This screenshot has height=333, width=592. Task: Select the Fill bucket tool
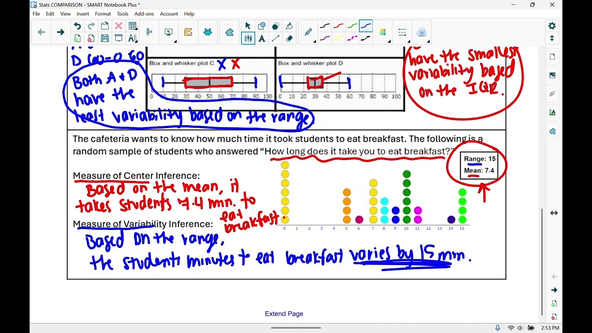coord(290,26)
